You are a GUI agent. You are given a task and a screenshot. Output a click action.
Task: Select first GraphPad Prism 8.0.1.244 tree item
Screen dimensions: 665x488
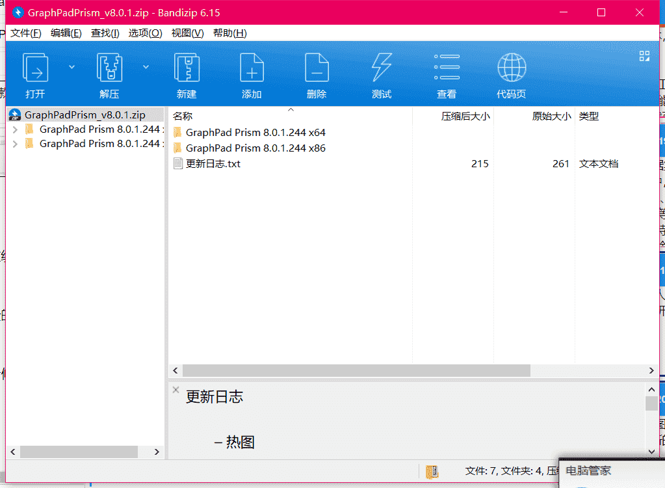[101, 129]
